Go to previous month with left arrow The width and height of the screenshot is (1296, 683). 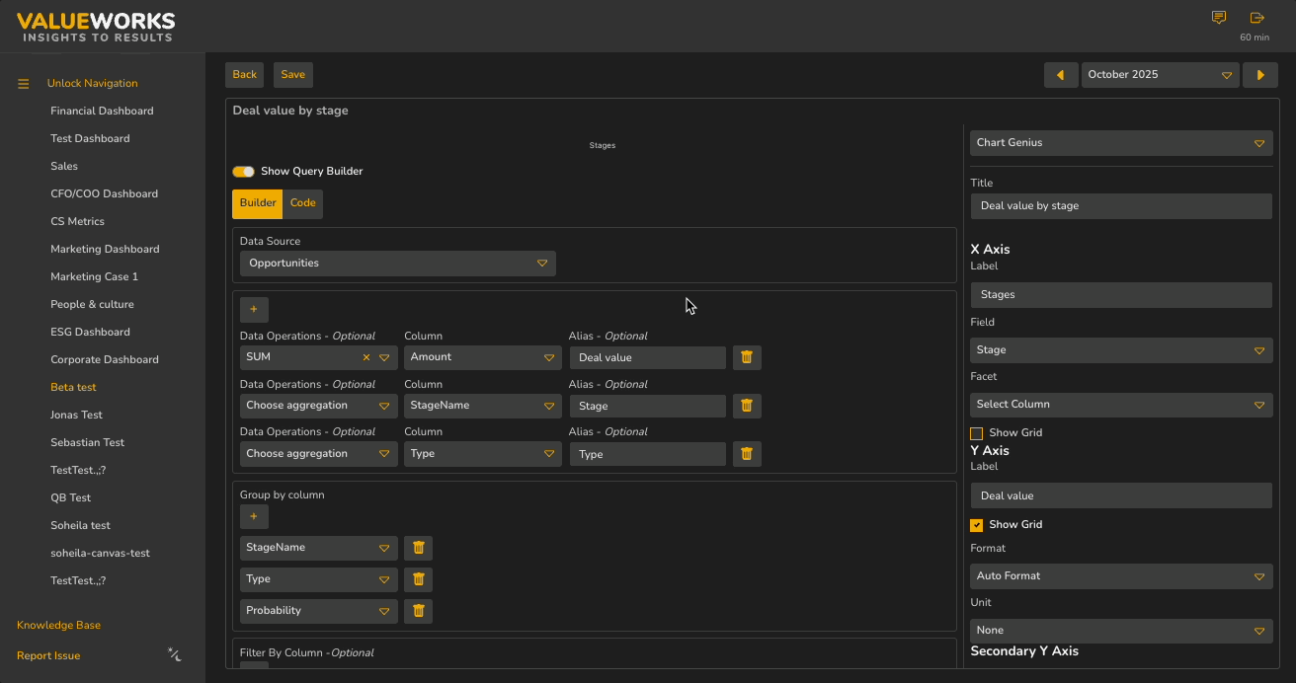tap(1061, 75)
